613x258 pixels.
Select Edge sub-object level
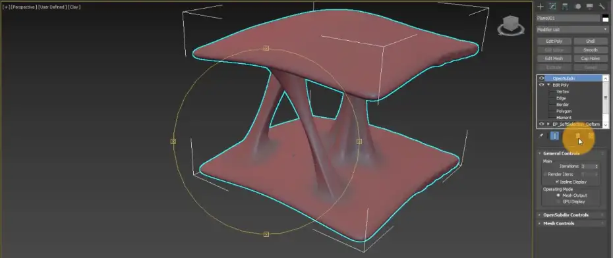tap(561, 98)
